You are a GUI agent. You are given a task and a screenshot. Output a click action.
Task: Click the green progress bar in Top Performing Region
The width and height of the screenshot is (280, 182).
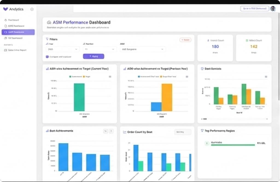tap(233, 145)
